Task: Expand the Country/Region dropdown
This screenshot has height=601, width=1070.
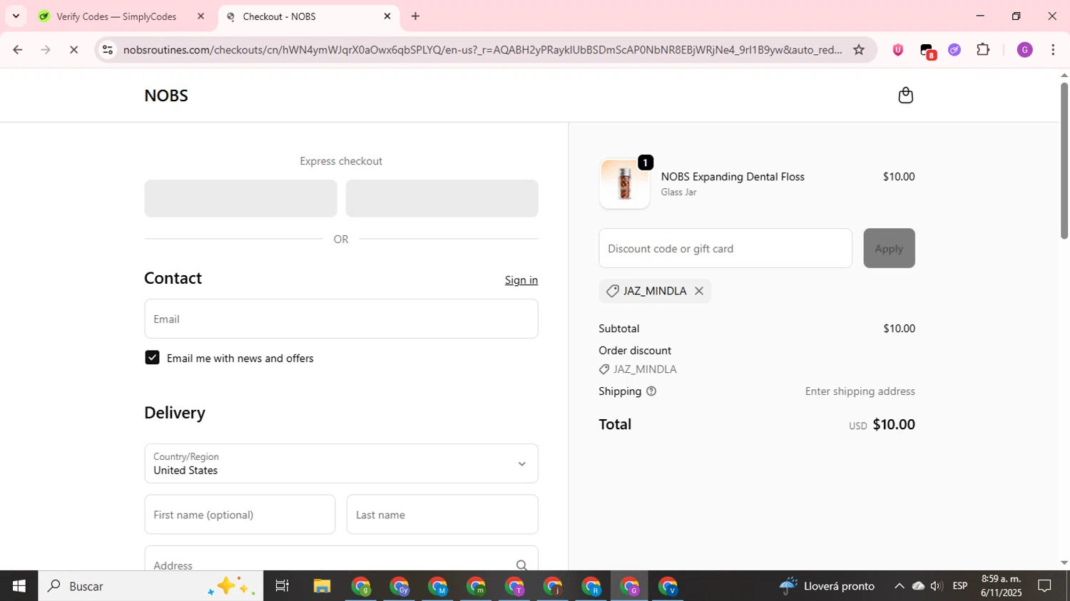Action: tap(341, 463)
